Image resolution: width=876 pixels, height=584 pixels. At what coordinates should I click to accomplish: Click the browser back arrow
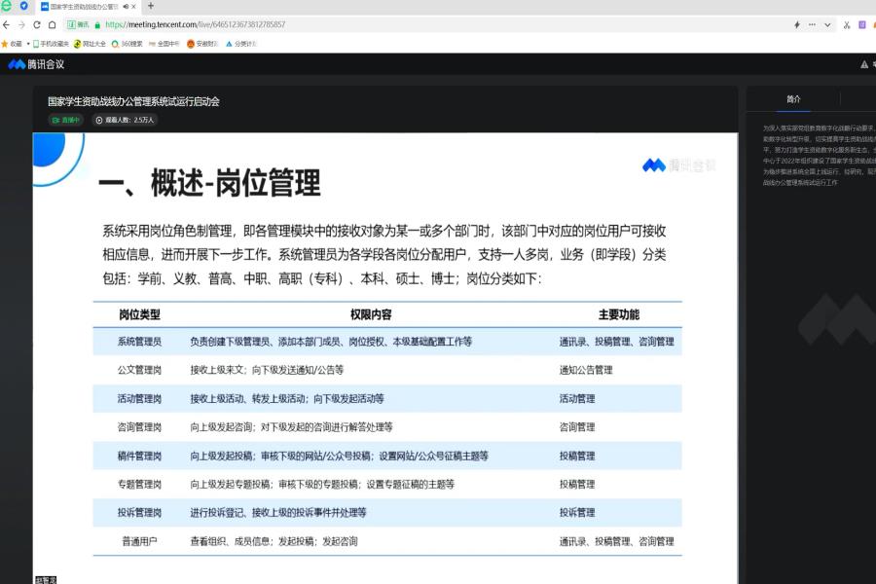(8, 24)
